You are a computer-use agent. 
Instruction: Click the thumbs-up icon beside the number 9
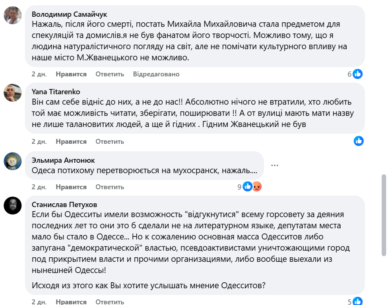tap(248, 186)
